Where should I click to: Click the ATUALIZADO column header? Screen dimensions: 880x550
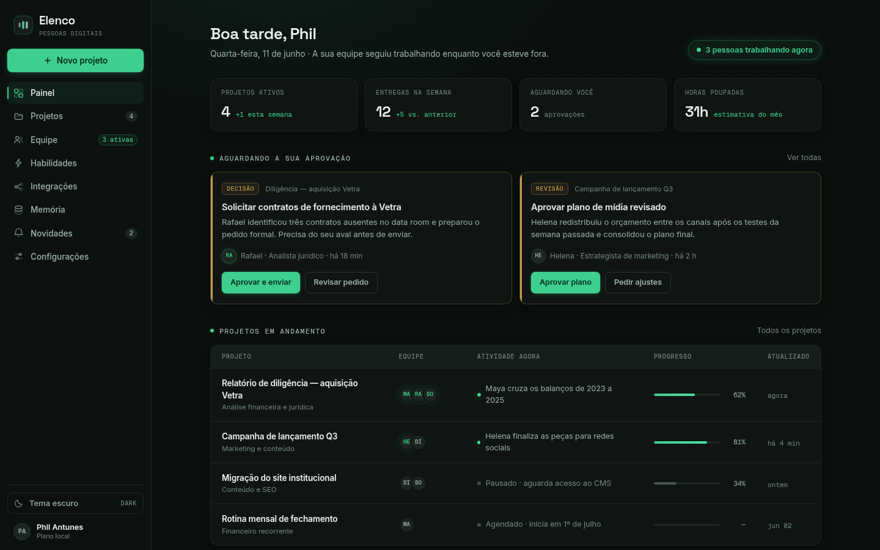(788, 357)
